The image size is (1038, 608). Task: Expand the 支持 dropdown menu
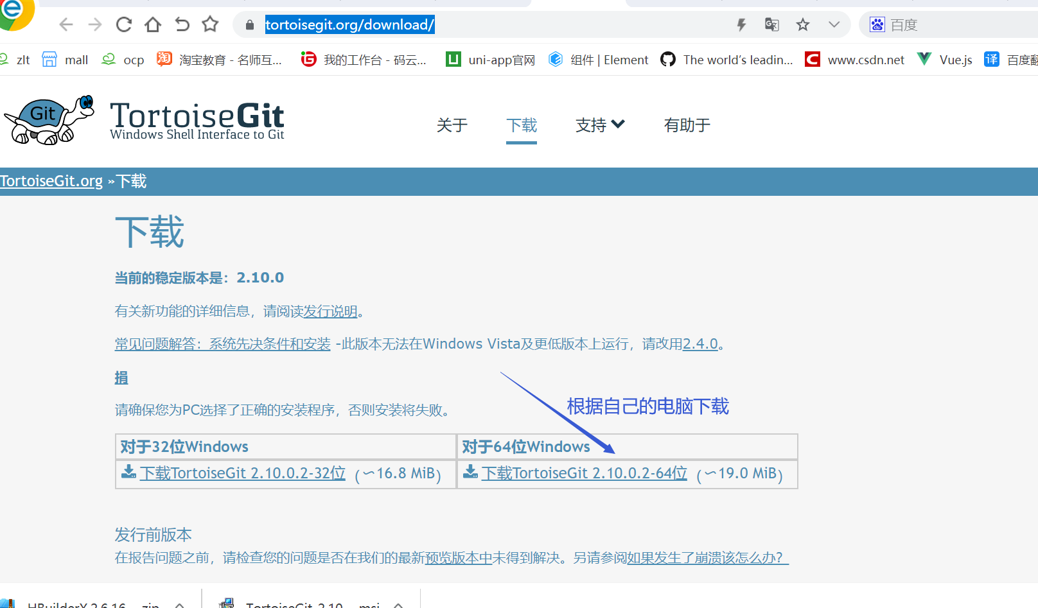600,125
